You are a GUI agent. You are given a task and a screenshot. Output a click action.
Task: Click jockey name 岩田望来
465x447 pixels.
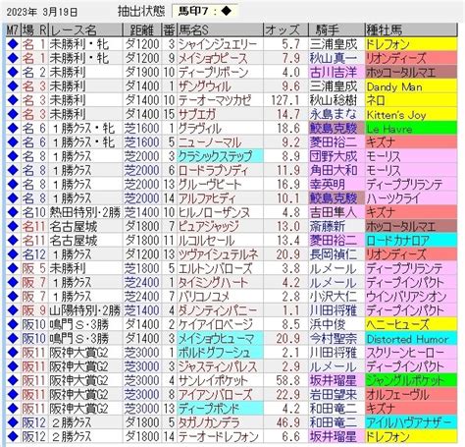click(334, 395)
